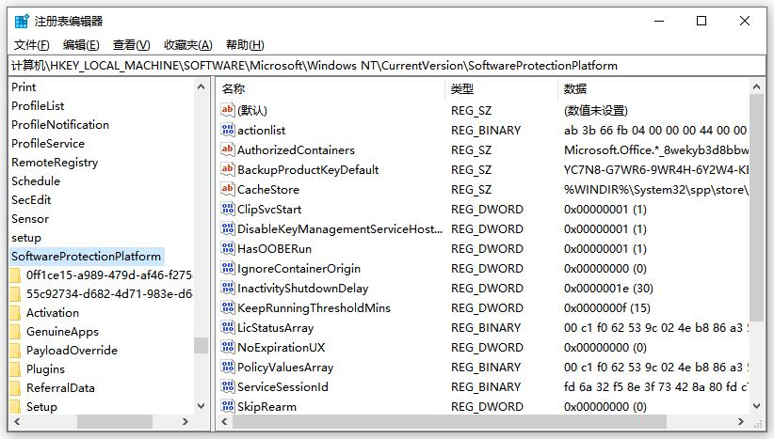The height and width of the screenshot is (439, 774).
Task: Open the 帮助(H) menu
Action: [245, 45]
